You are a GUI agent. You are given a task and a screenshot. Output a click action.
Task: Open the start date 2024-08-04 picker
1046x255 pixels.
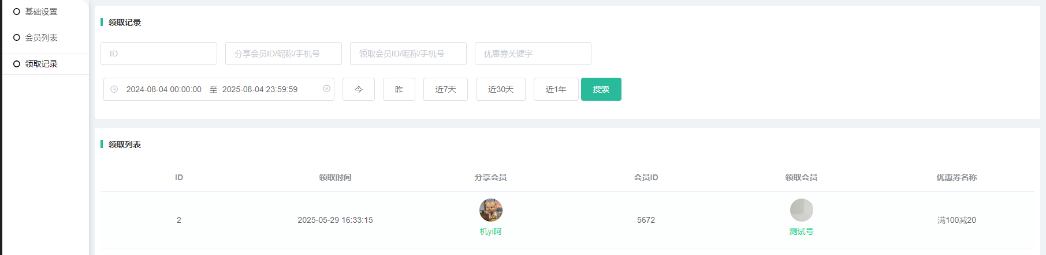pyautogui.click(x=163, y=89)
